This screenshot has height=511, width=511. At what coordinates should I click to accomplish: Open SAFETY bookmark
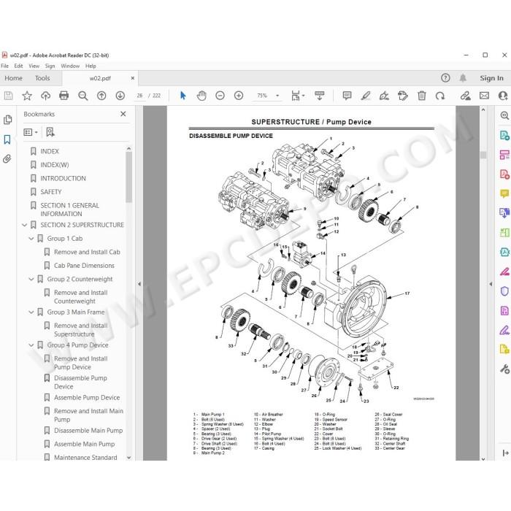(51, 192)
